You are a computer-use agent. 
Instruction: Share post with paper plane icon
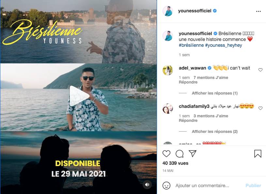[193, 153]
